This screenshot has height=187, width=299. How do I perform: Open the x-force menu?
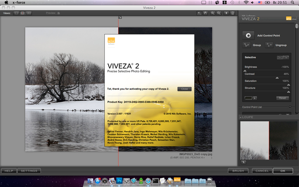click(x=19, y=2)
